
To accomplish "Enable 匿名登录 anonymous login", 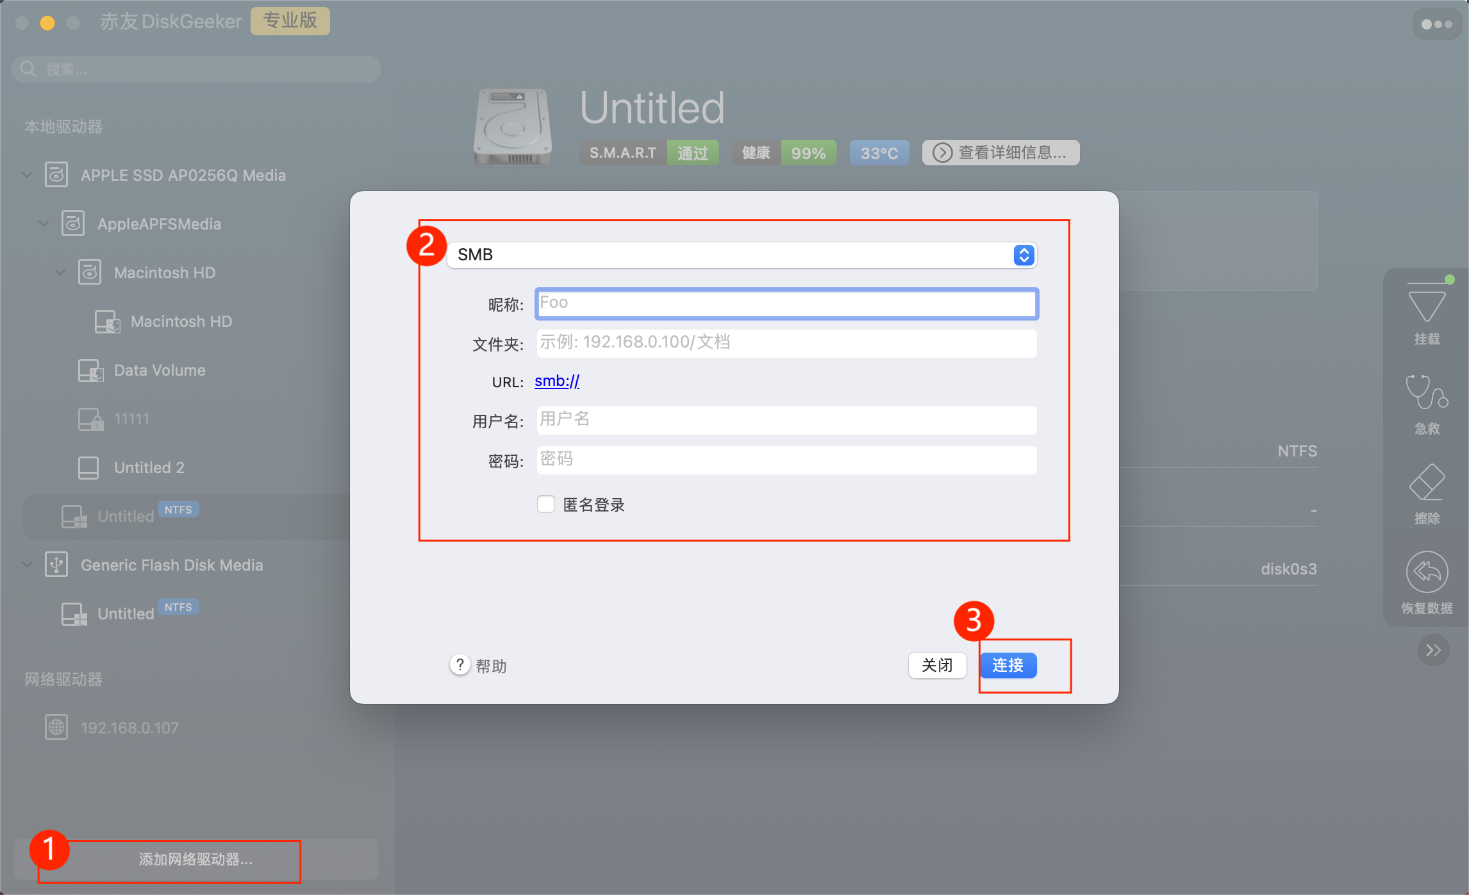I will click(545, 505).
